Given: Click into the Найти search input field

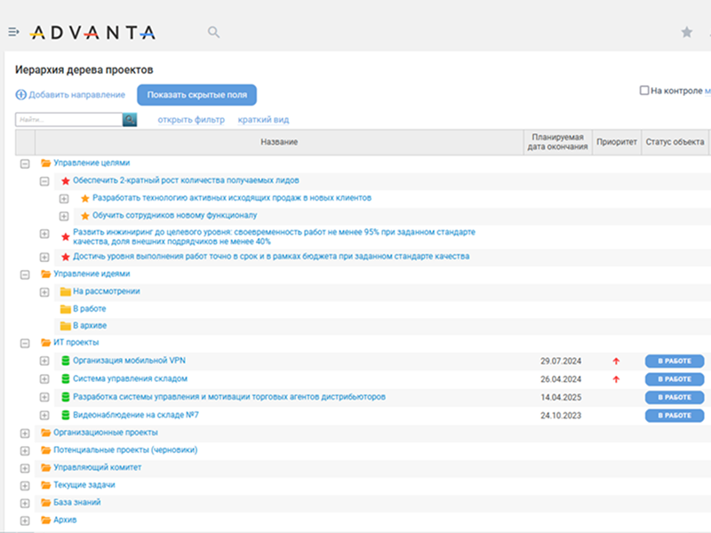Looking at the screenshot, I should pos(68,119).
